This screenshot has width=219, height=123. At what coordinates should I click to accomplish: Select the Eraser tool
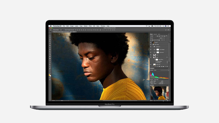click(50, 53)
